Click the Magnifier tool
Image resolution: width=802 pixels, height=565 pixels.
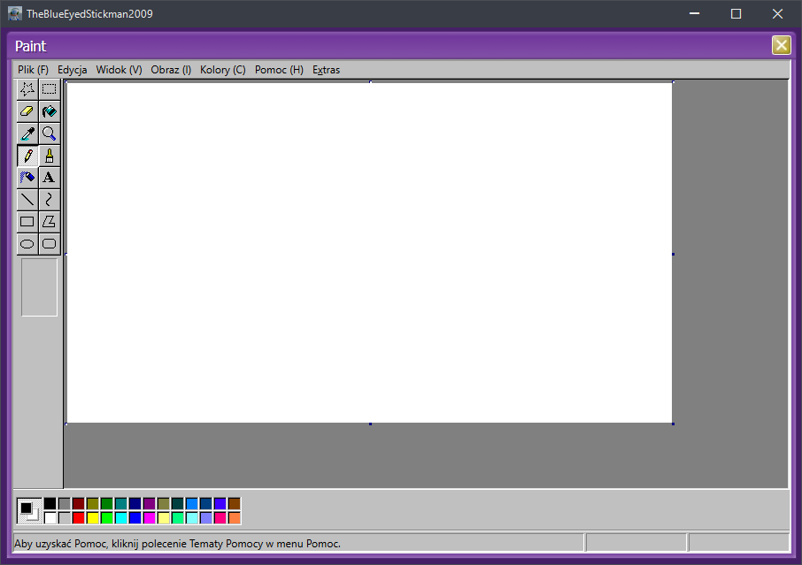(50, 134)
